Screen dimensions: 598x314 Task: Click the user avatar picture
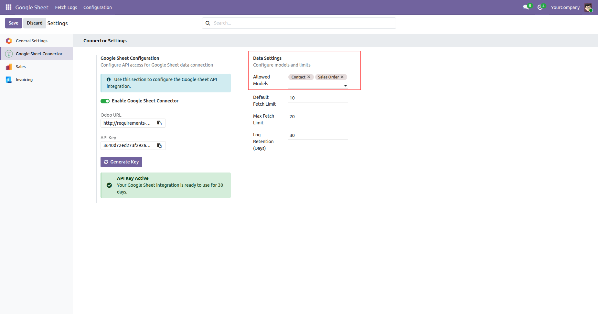(x=588, y=7)
